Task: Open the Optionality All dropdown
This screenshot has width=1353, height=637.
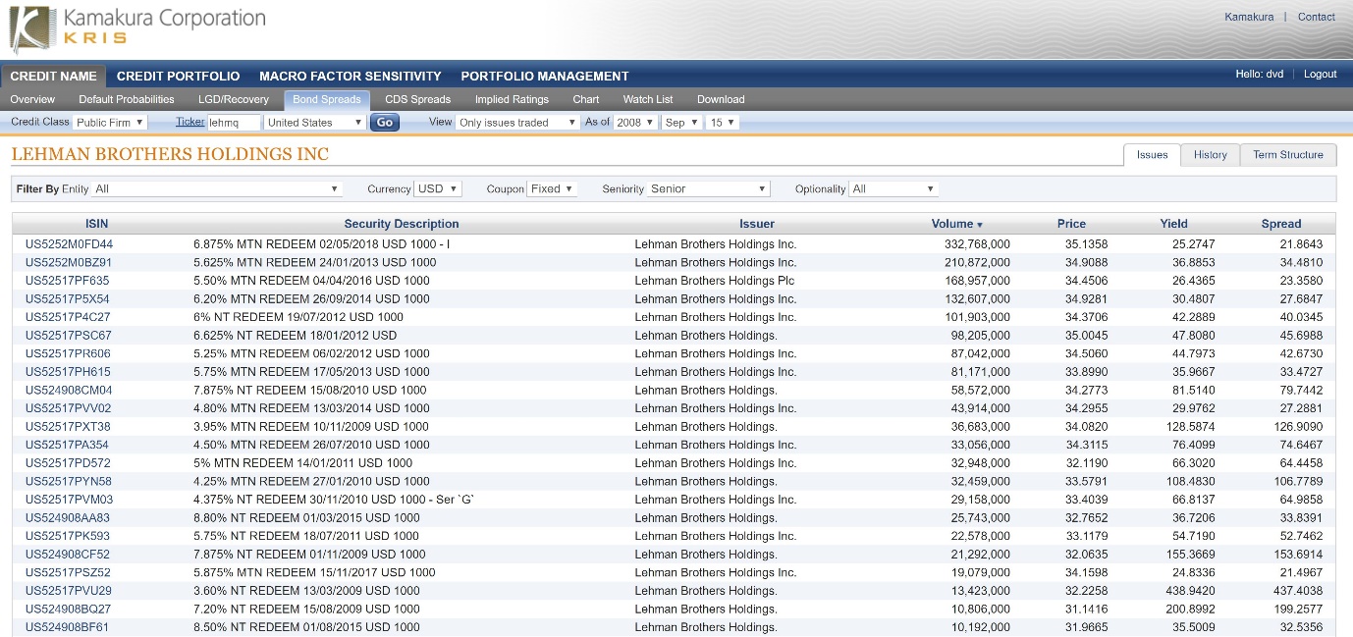Action: pyautogui.click(x=894, y=188)
